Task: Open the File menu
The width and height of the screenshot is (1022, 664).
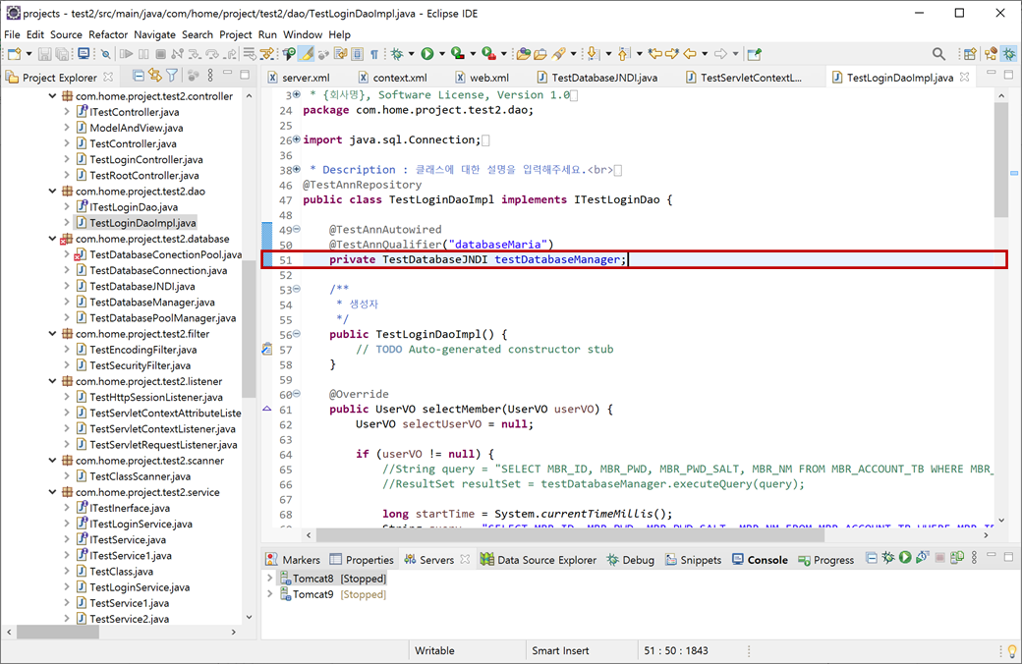Action: coord(12,34)
